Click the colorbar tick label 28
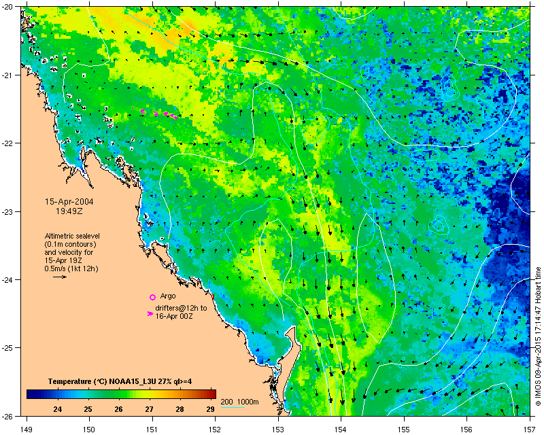Viewport: 544px width, 435px height. 180,409
